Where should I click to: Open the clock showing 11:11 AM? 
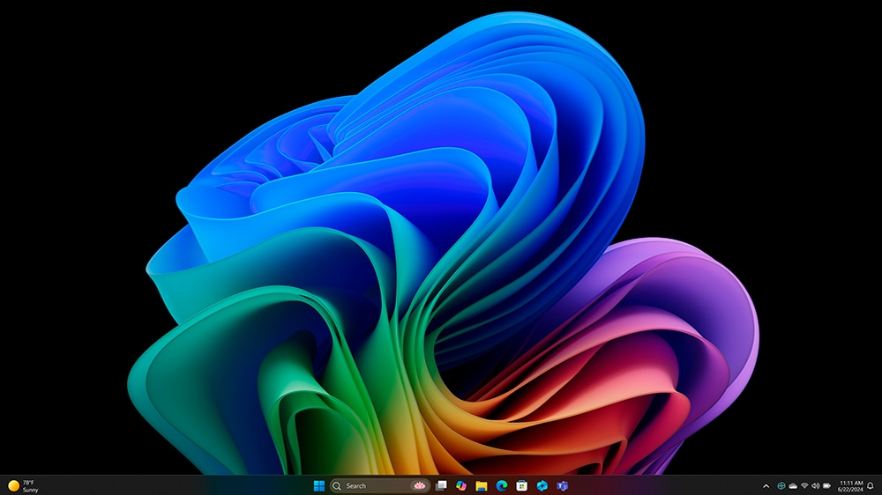(851, 485)
